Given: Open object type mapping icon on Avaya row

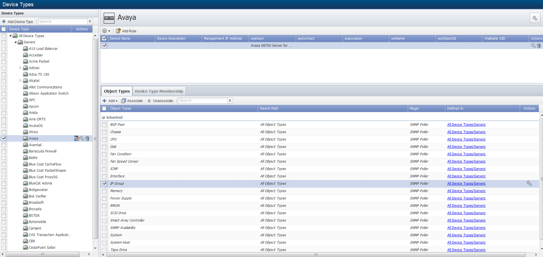Looking at the screenshot, I should click(x=77, y=139).
